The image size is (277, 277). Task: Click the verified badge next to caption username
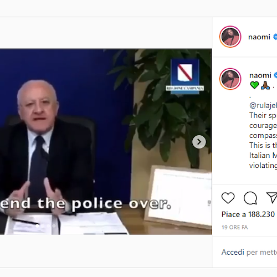(x=275, y=75)
